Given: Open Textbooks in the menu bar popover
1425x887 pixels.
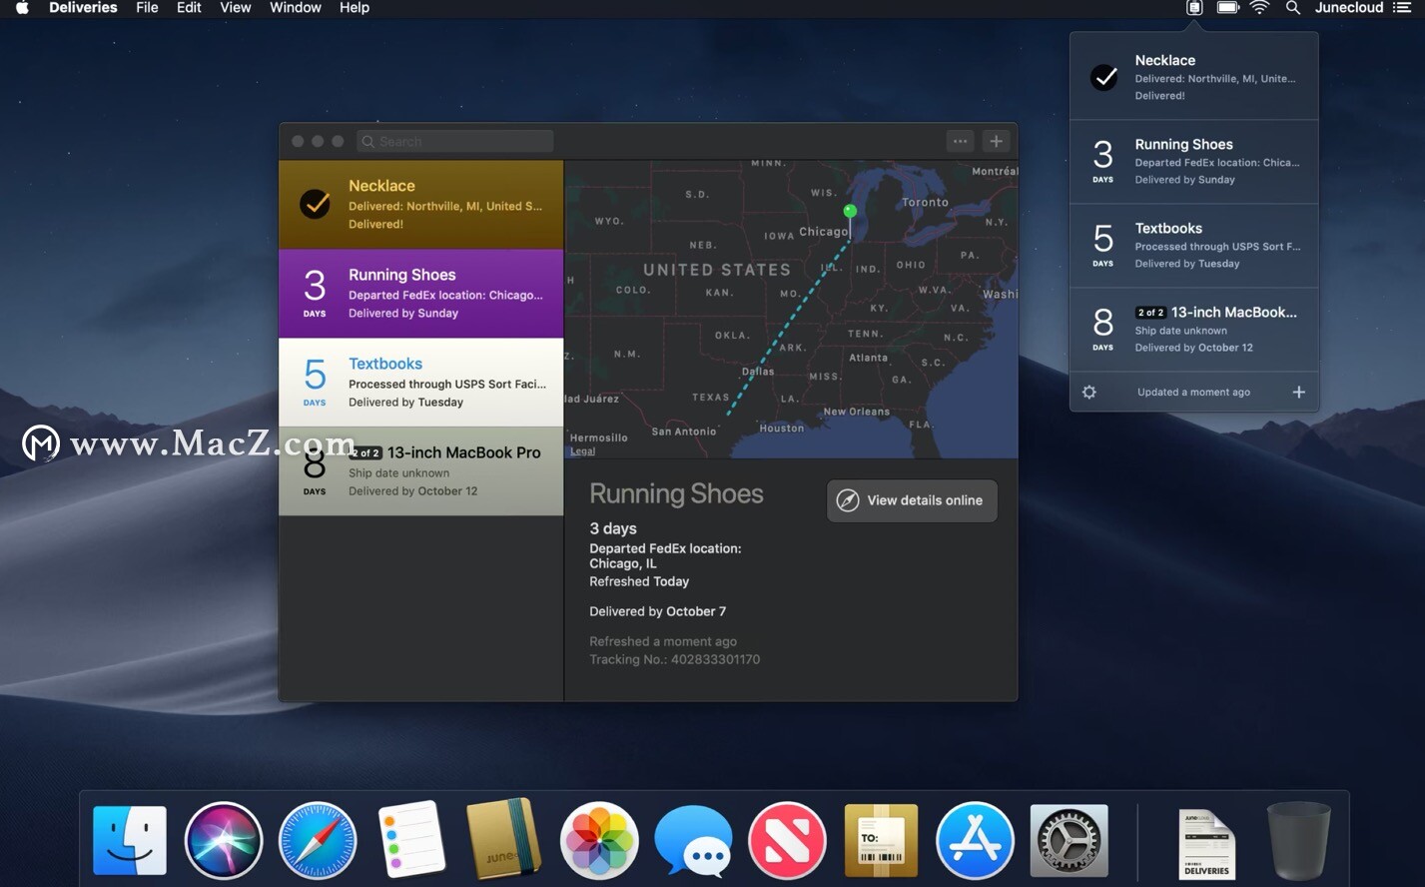Looking at the screenshot, I should point(1194,246).
